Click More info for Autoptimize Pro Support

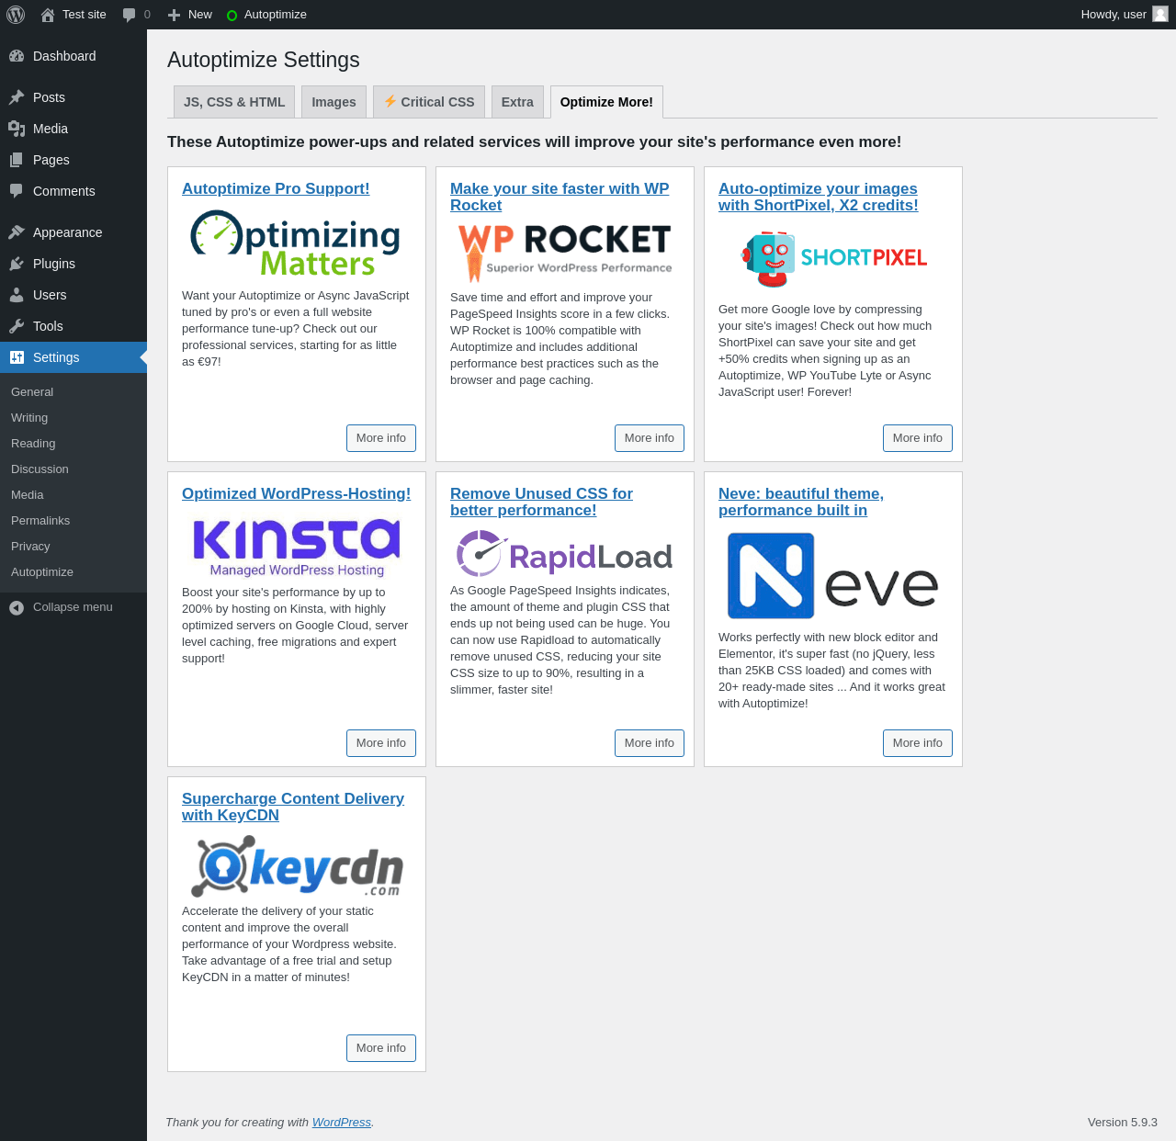381,438
